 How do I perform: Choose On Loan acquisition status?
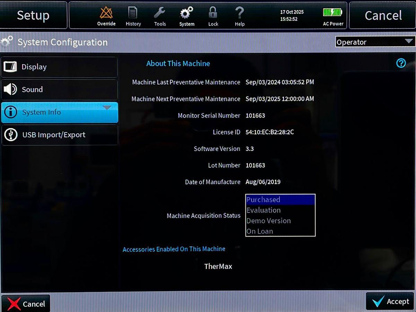tap(280, 231)
